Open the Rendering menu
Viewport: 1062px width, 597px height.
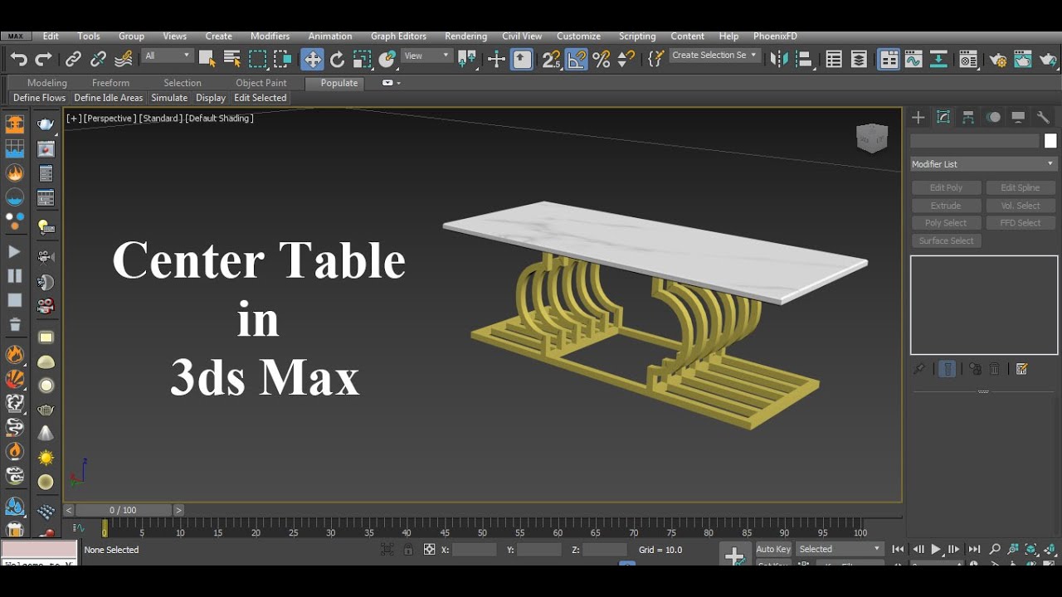[465, 36]
